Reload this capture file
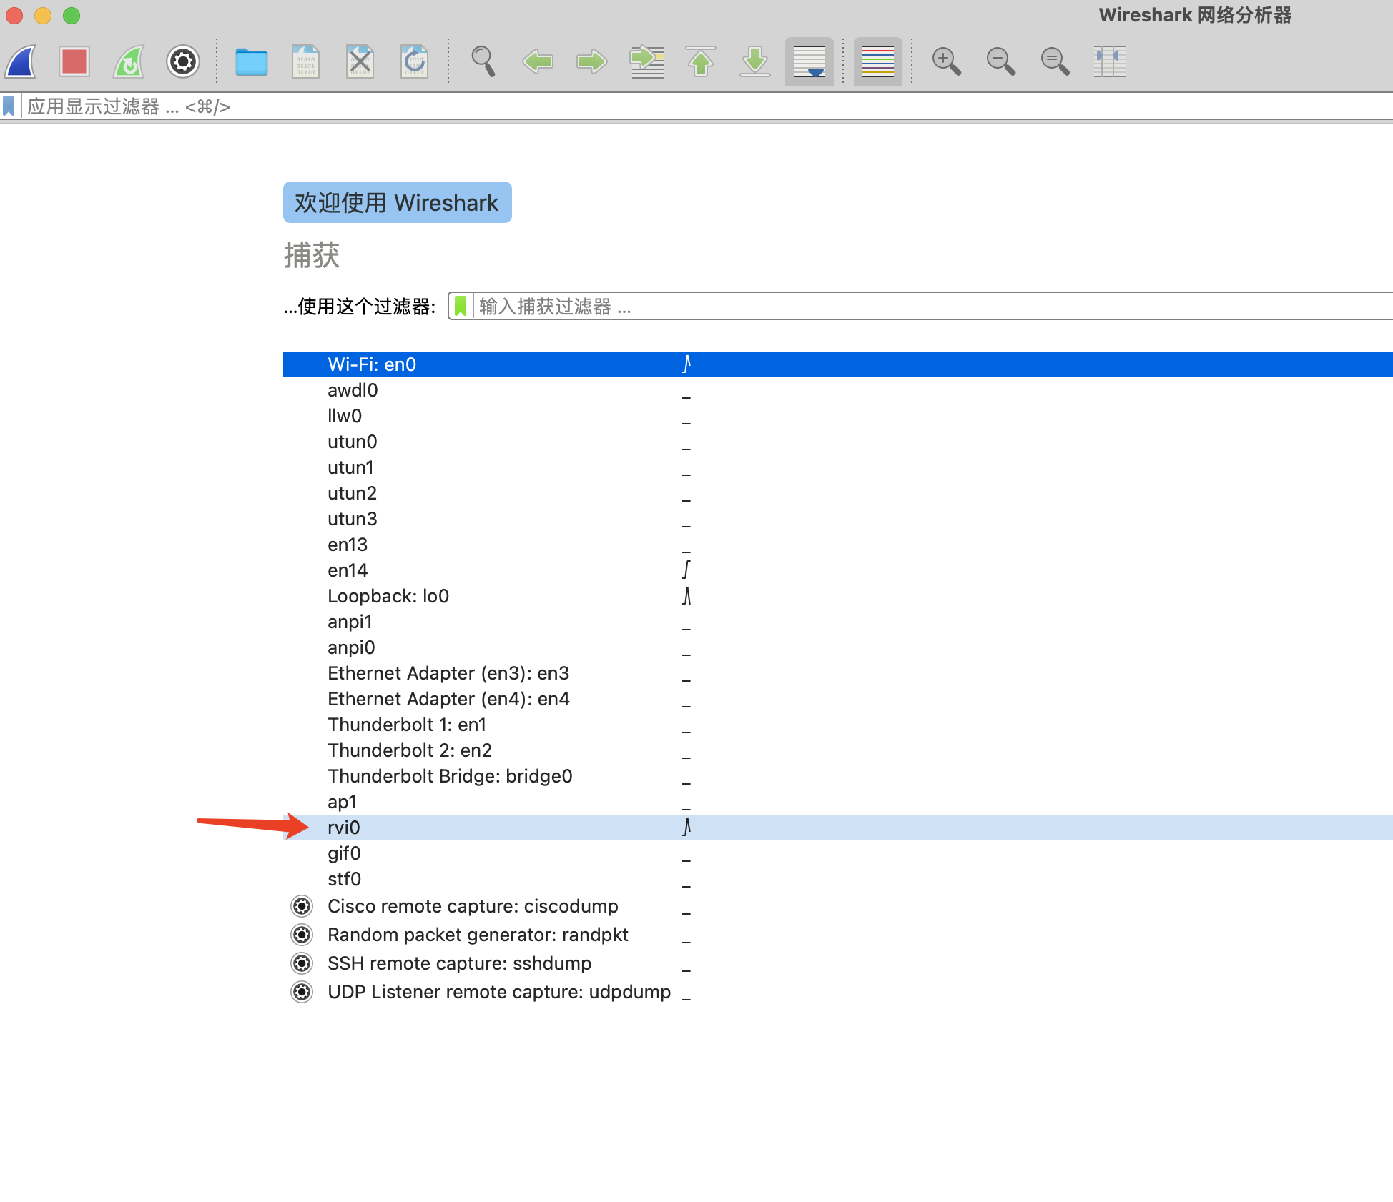 point(414,61)
